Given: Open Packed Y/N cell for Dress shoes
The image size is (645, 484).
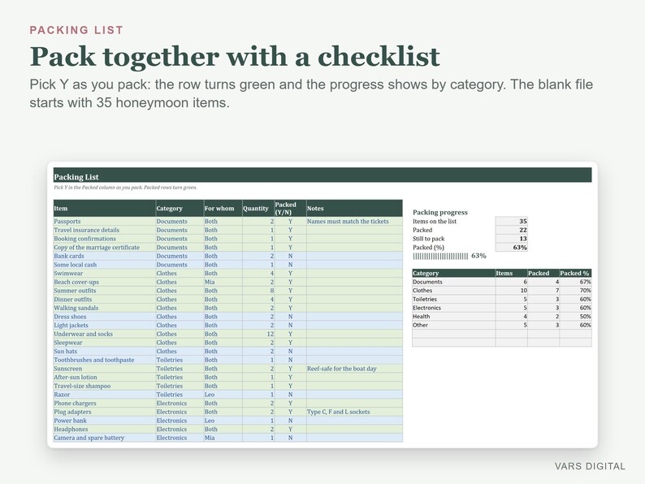Looking at the screenshot, I should pos(291,317).
